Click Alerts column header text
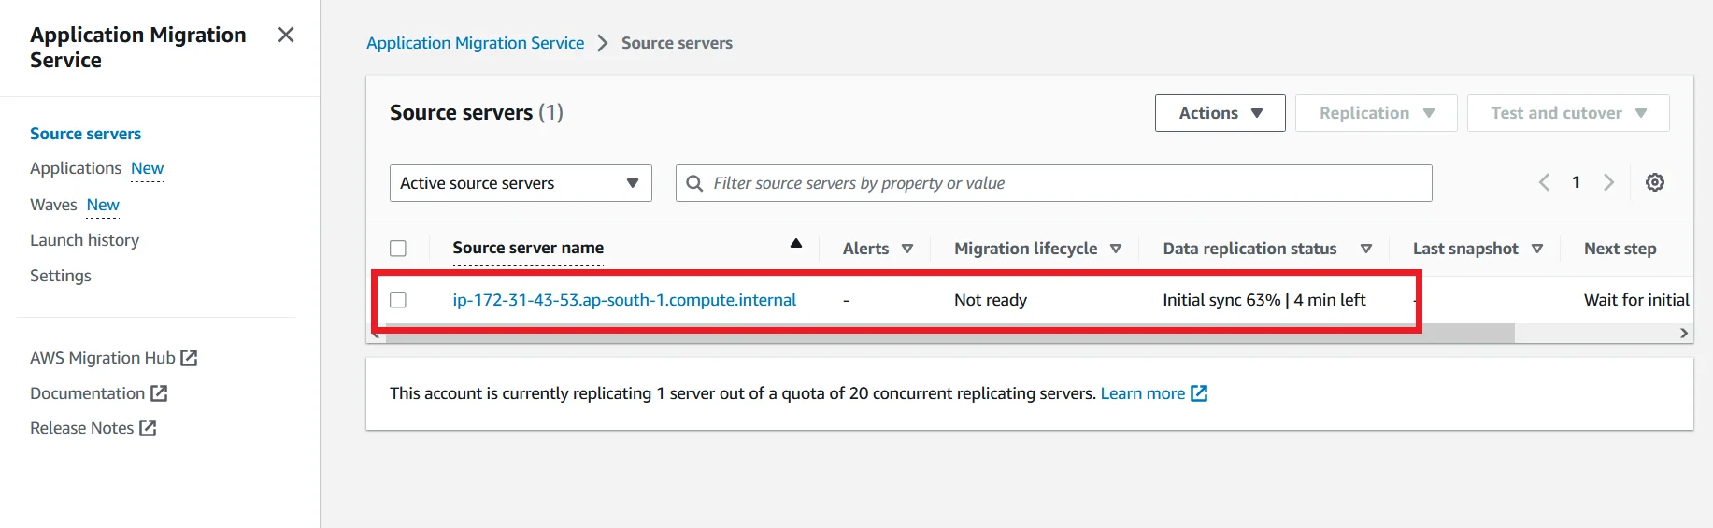The height and width of the screenshot is (528, 1713). (x=865, y=249)
